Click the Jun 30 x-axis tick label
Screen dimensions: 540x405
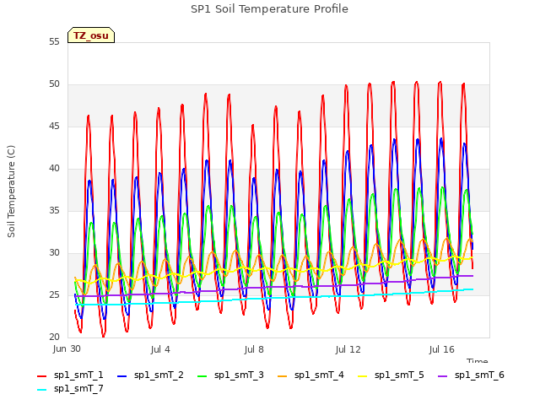tap(67, 348)
